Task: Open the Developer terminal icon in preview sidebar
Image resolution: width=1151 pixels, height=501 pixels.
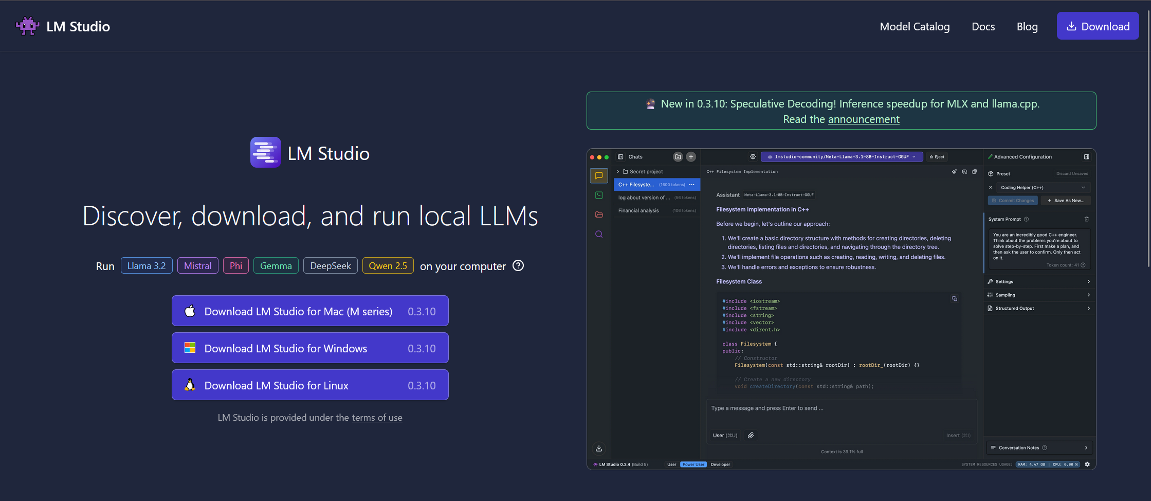Action: tap(599, 195)
